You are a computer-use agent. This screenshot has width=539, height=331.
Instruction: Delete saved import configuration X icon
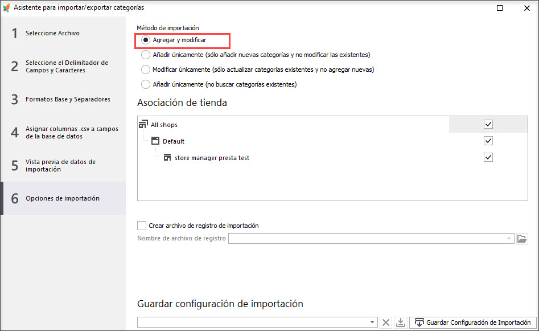pyautogui.click(x=386, y=322)
